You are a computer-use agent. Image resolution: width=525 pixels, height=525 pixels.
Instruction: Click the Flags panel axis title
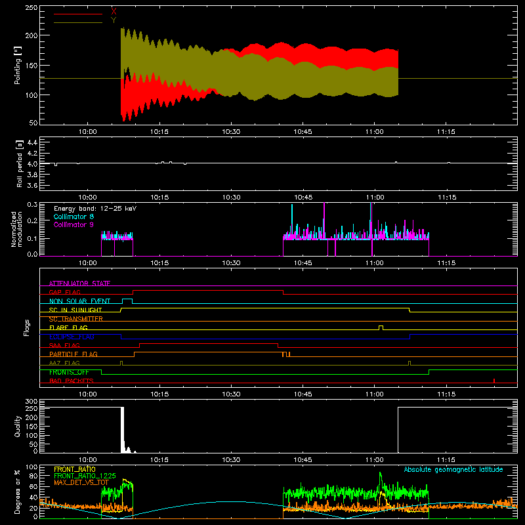27,327
